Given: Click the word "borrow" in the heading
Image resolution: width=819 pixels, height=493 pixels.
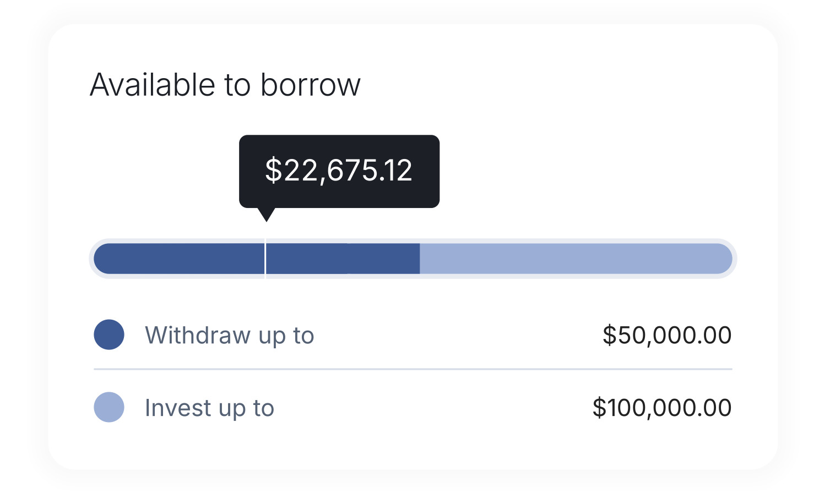Looking at the screenshot, I should 310,85.
